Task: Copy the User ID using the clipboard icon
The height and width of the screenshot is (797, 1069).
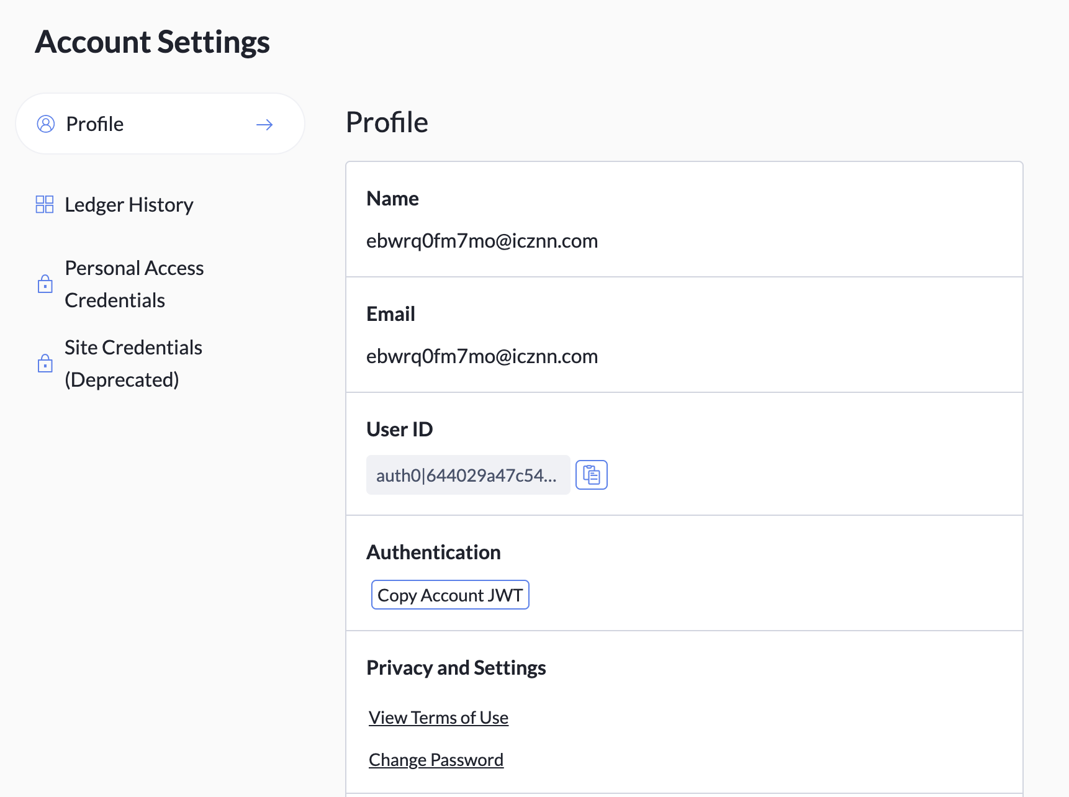Action: 591,474
